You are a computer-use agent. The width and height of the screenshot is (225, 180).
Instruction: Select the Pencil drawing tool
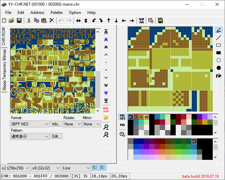[x=218, y=30]
